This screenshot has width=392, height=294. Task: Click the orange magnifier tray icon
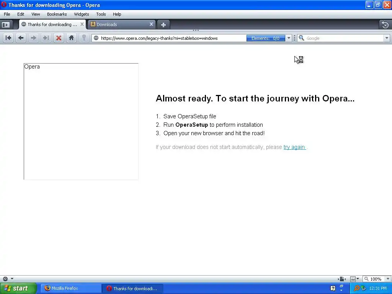tap(357, 288)
